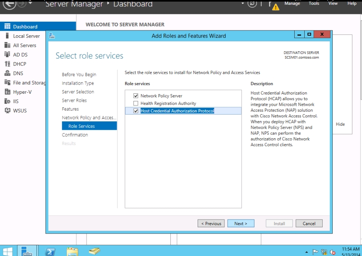Viewport: 362px width, 256px height.
Task: Check the Health Registration Authority checkbox
Action: (136, 103)
